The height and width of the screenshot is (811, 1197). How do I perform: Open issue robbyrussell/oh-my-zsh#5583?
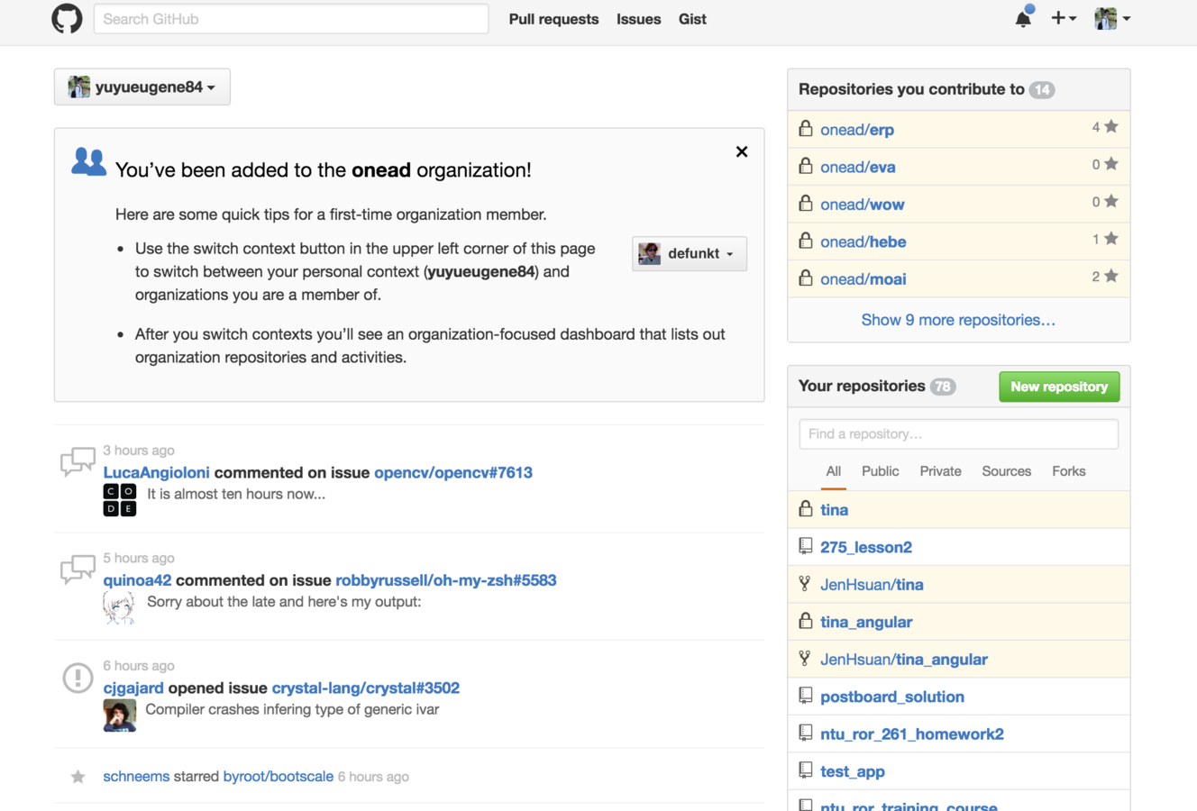(x=446, y=580)
